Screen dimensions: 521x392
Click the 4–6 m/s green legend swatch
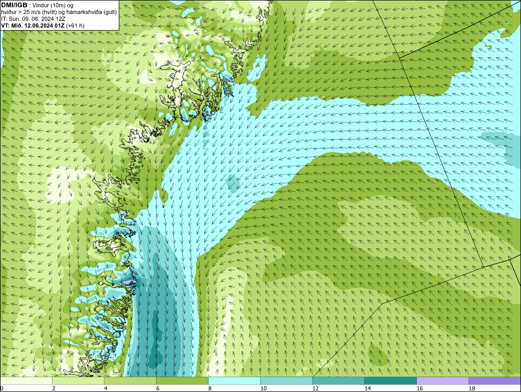pos(130,381)
